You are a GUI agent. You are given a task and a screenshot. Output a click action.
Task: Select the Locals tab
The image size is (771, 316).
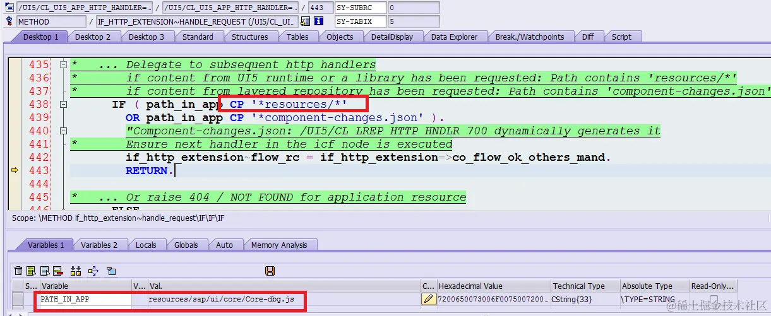coord(146,245)
